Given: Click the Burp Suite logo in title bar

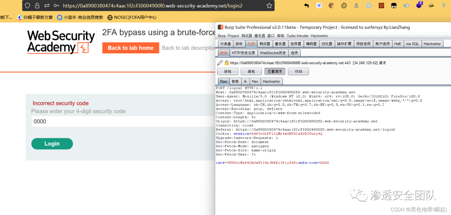Looking at the screenshot, I should pyautogui.click(x=221, y=27).
